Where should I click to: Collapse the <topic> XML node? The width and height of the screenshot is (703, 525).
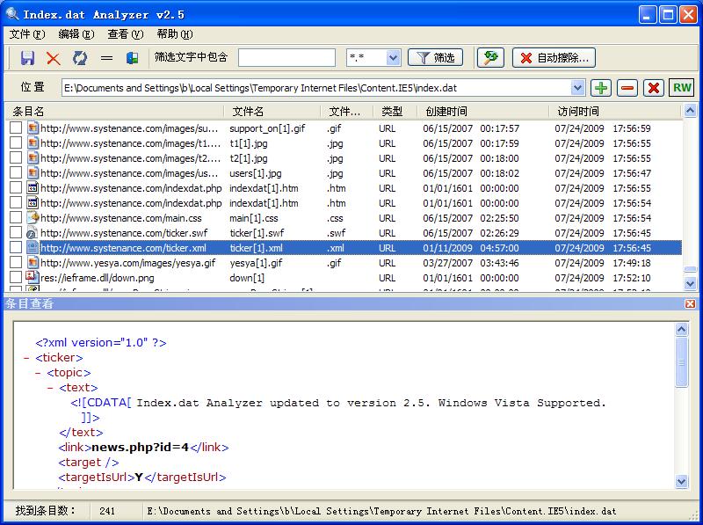(x=38, y=373)
